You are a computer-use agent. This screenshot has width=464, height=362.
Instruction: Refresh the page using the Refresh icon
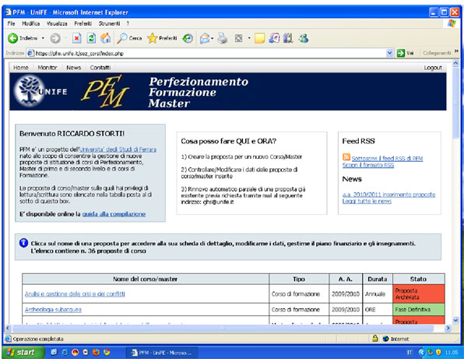coord(91,38)
